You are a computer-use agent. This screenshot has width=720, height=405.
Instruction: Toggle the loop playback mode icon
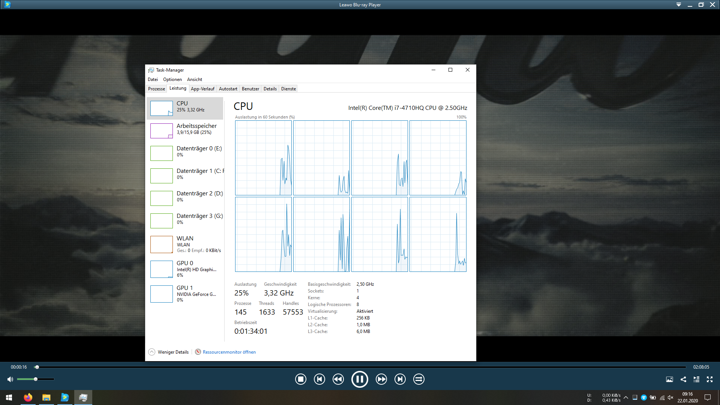pos(418,379)
